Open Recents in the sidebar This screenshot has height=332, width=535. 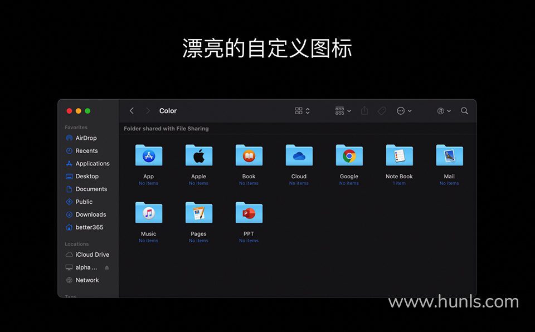coord(81,151)
